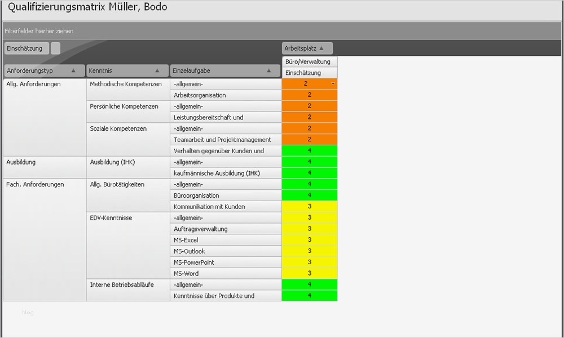Click green rating cell for Büroorganisation

pyautogui.click(x=310, y=195)
